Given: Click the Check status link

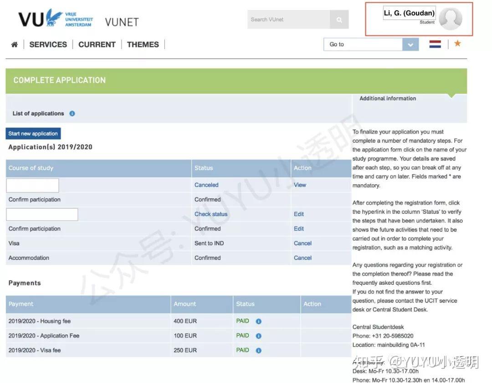Looking at the screenshot, I should pyautogui.click(x=211, y=214).
